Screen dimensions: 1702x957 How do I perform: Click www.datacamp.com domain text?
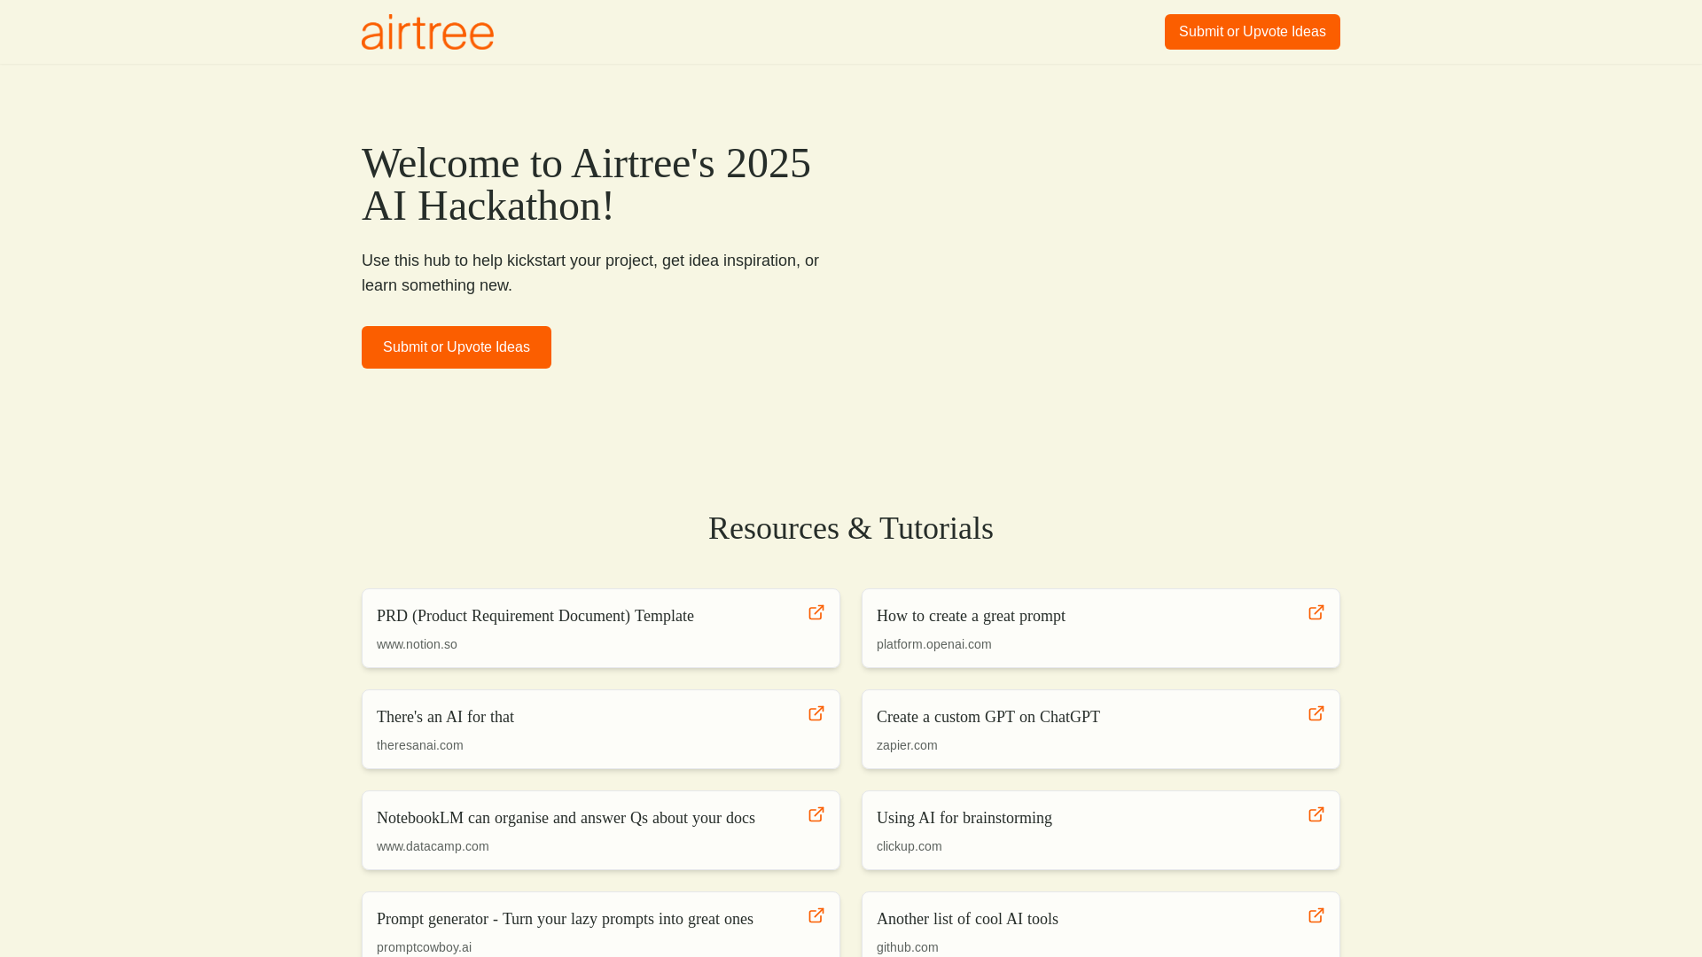pos(433,846)
